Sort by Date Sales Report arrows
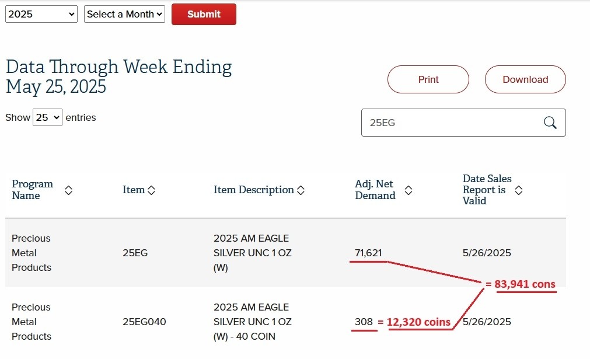This screenshot has width=590, height=359. [x=518, y=190]
